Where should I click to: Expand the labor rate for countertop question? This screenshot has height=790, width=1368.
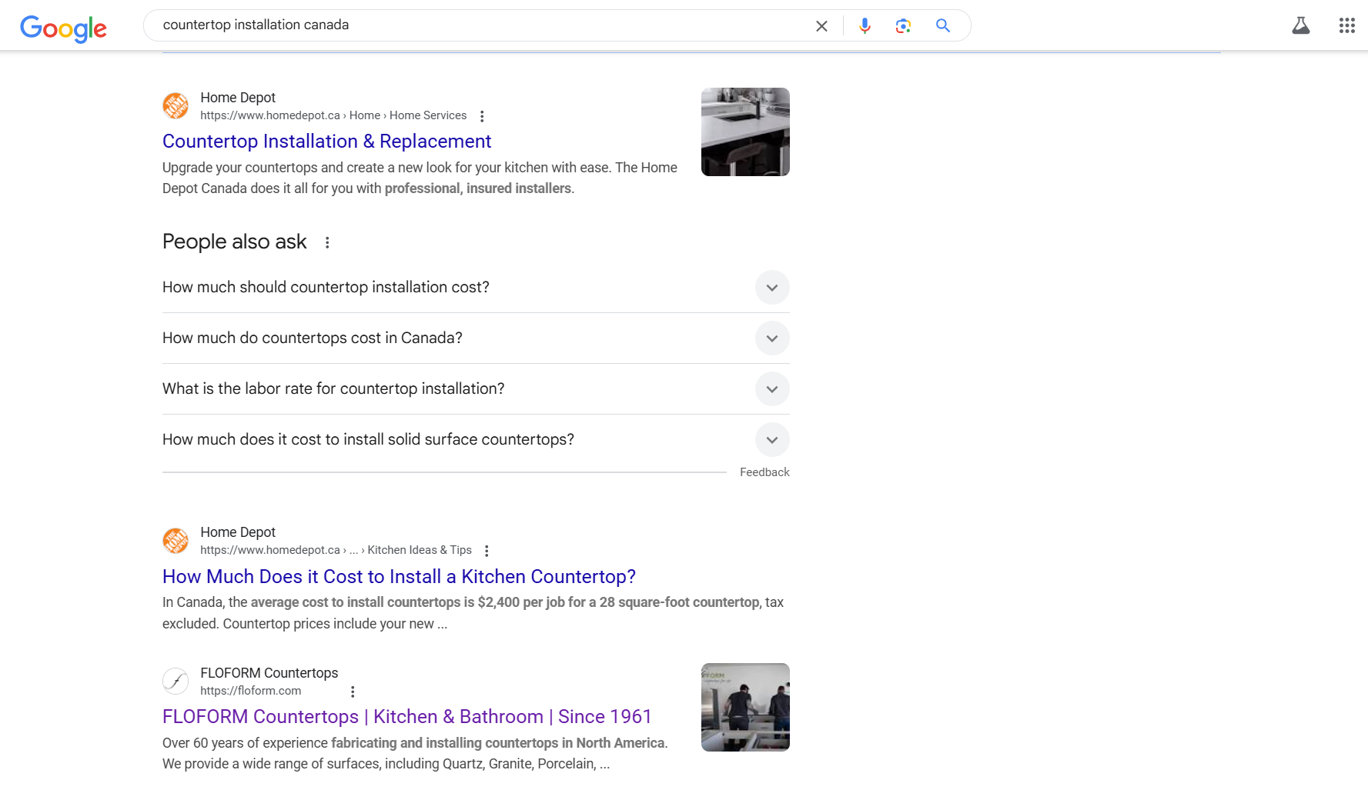(x=771, y=389)
